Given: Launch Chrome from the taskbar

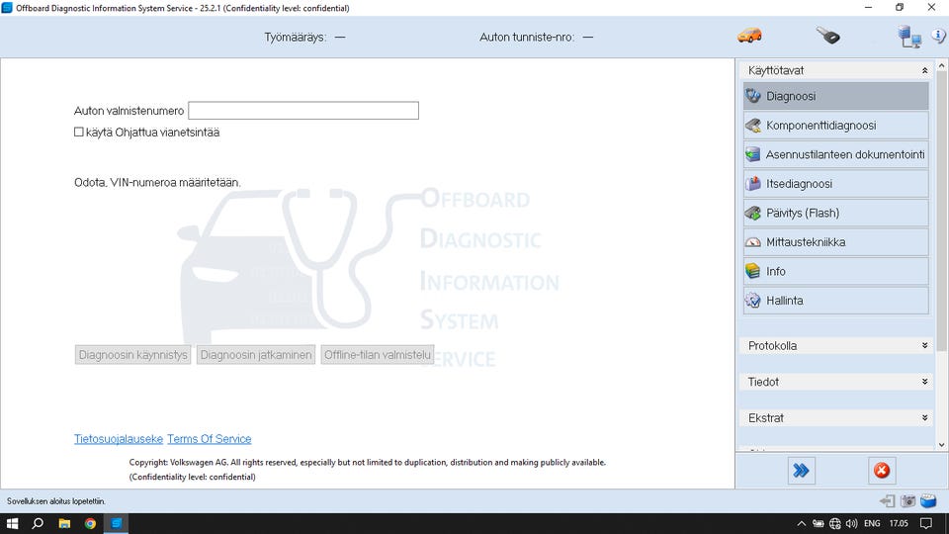Looking at the screenshot, I should [x=90, y=523].
